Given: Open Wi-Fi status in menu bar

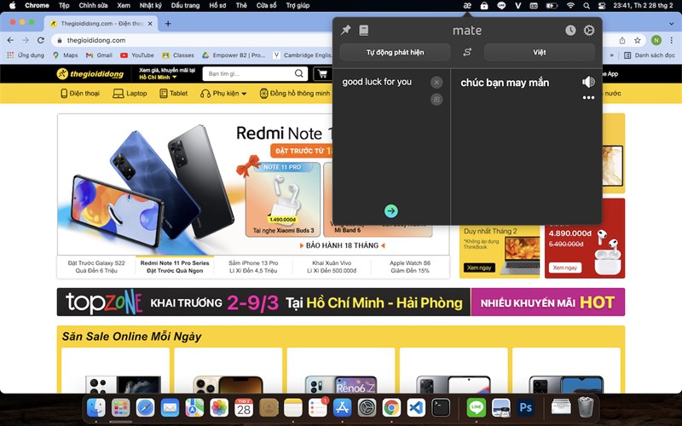Looking at the screenshot, I should pos(570,6).
